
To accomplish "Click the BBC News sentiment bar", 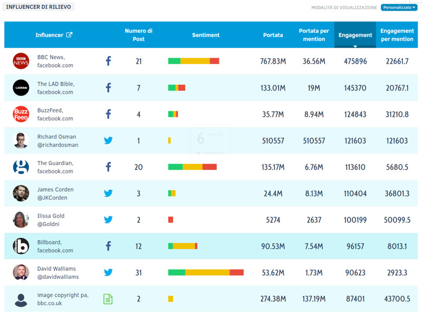I will (x=194, y=61).
